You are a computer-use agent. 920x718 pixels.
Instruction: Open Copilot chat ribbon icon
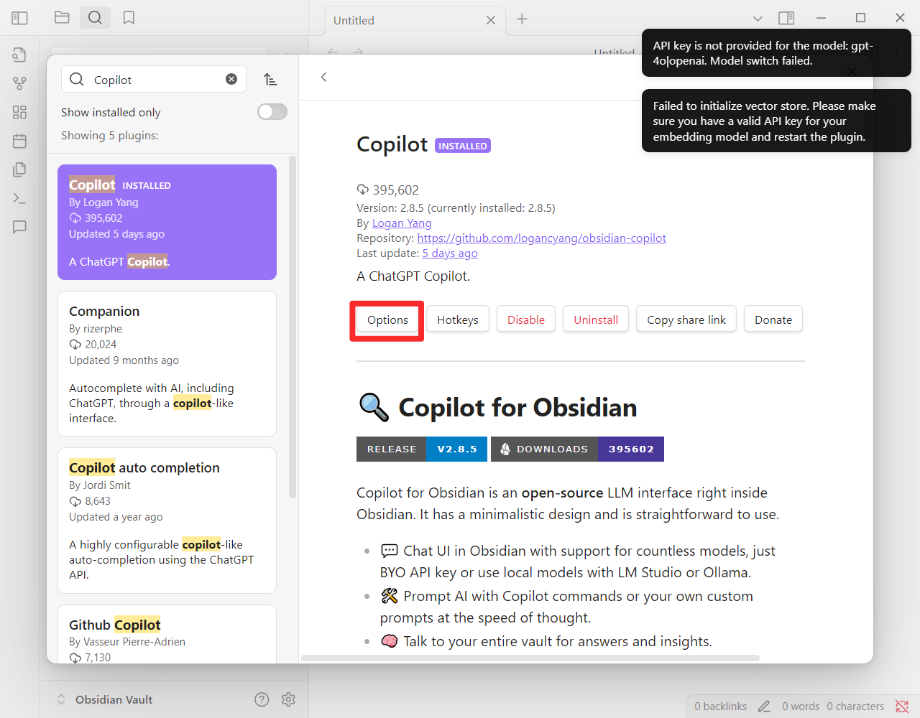19,227
